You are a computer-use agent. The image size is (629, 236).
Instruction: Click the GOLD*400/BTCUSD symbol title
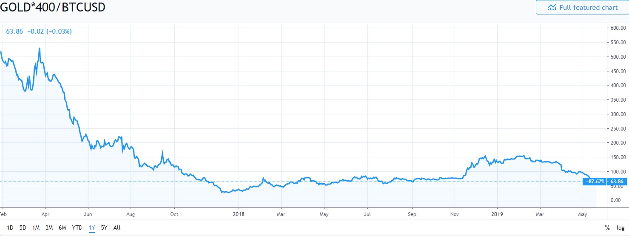tap(53, 7)
